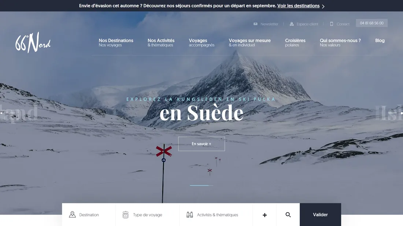Click the Contact phone icon
The height and width of the screenshot is (226, 403).
331,24
